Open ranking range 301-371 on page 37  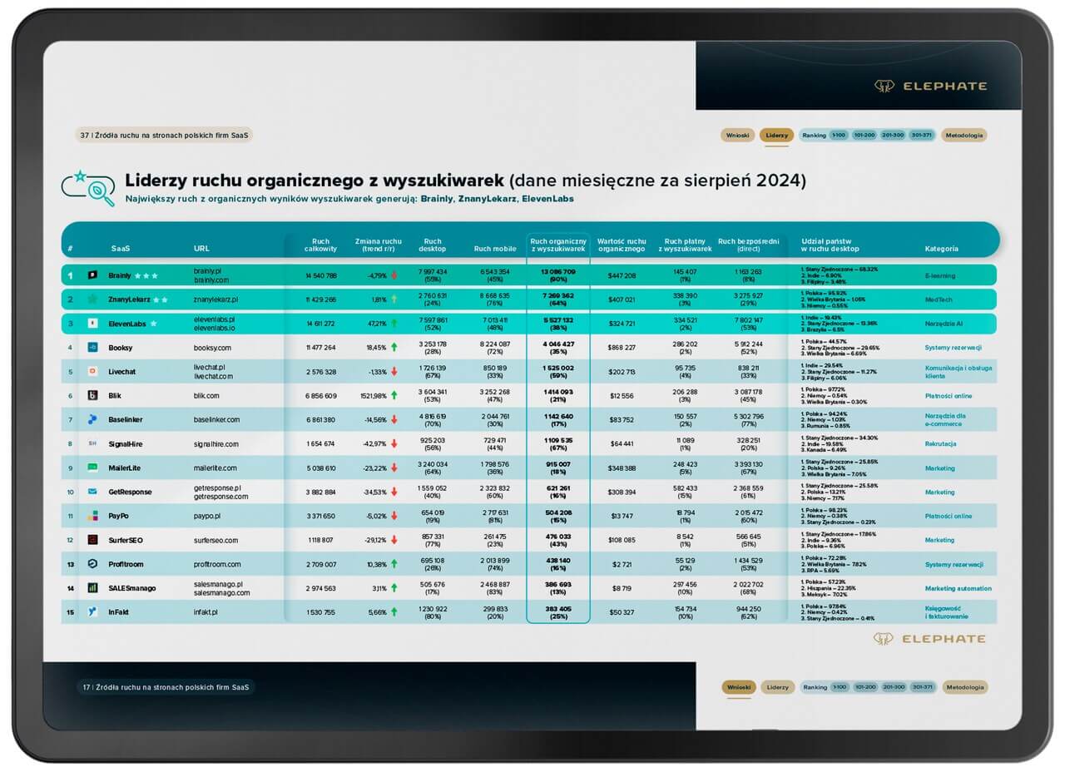click(x=921, y=135)
